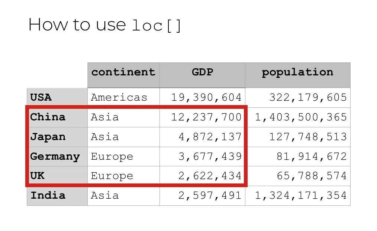The height and width of the screenshot is (231, 377).
Task: Click the UK row label
Action: tap(37, 176)
